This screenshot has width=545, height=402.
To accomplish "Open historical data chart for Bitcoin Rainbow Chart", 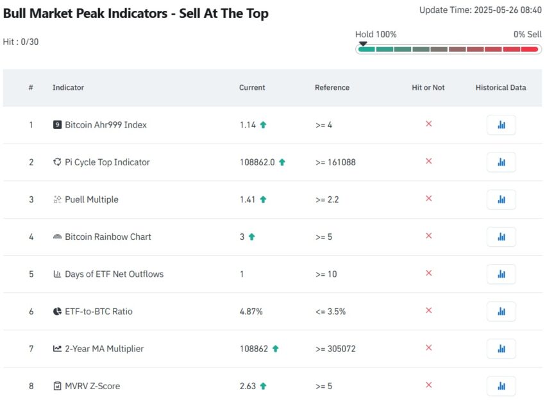I will point(501,237).
